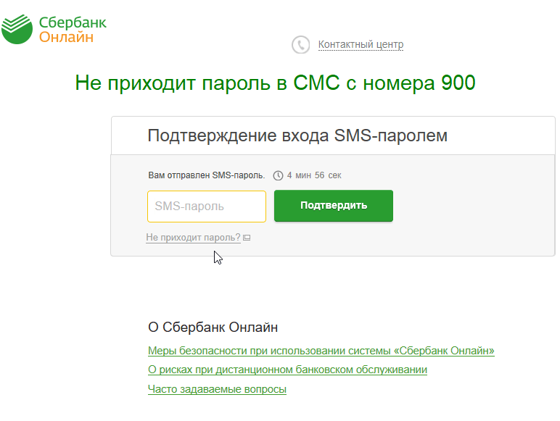Click the green Sberbank circle logo icon
Screen dimensions: 560x421
pos(17,28)
